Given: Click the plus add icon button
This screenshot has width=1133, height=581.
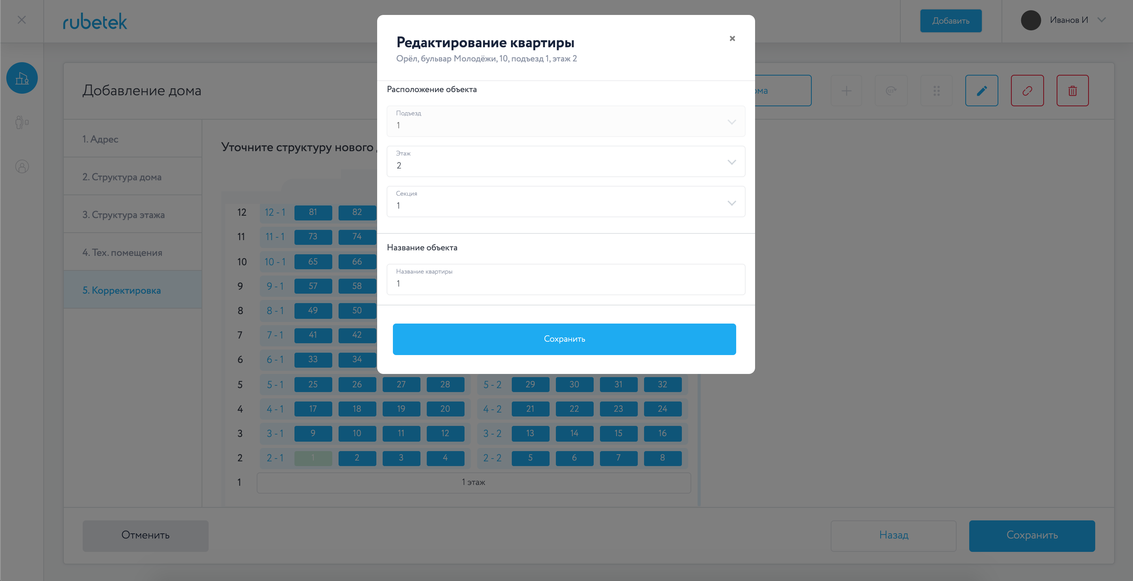Looking at the screenshot, I should coord(846,91).
